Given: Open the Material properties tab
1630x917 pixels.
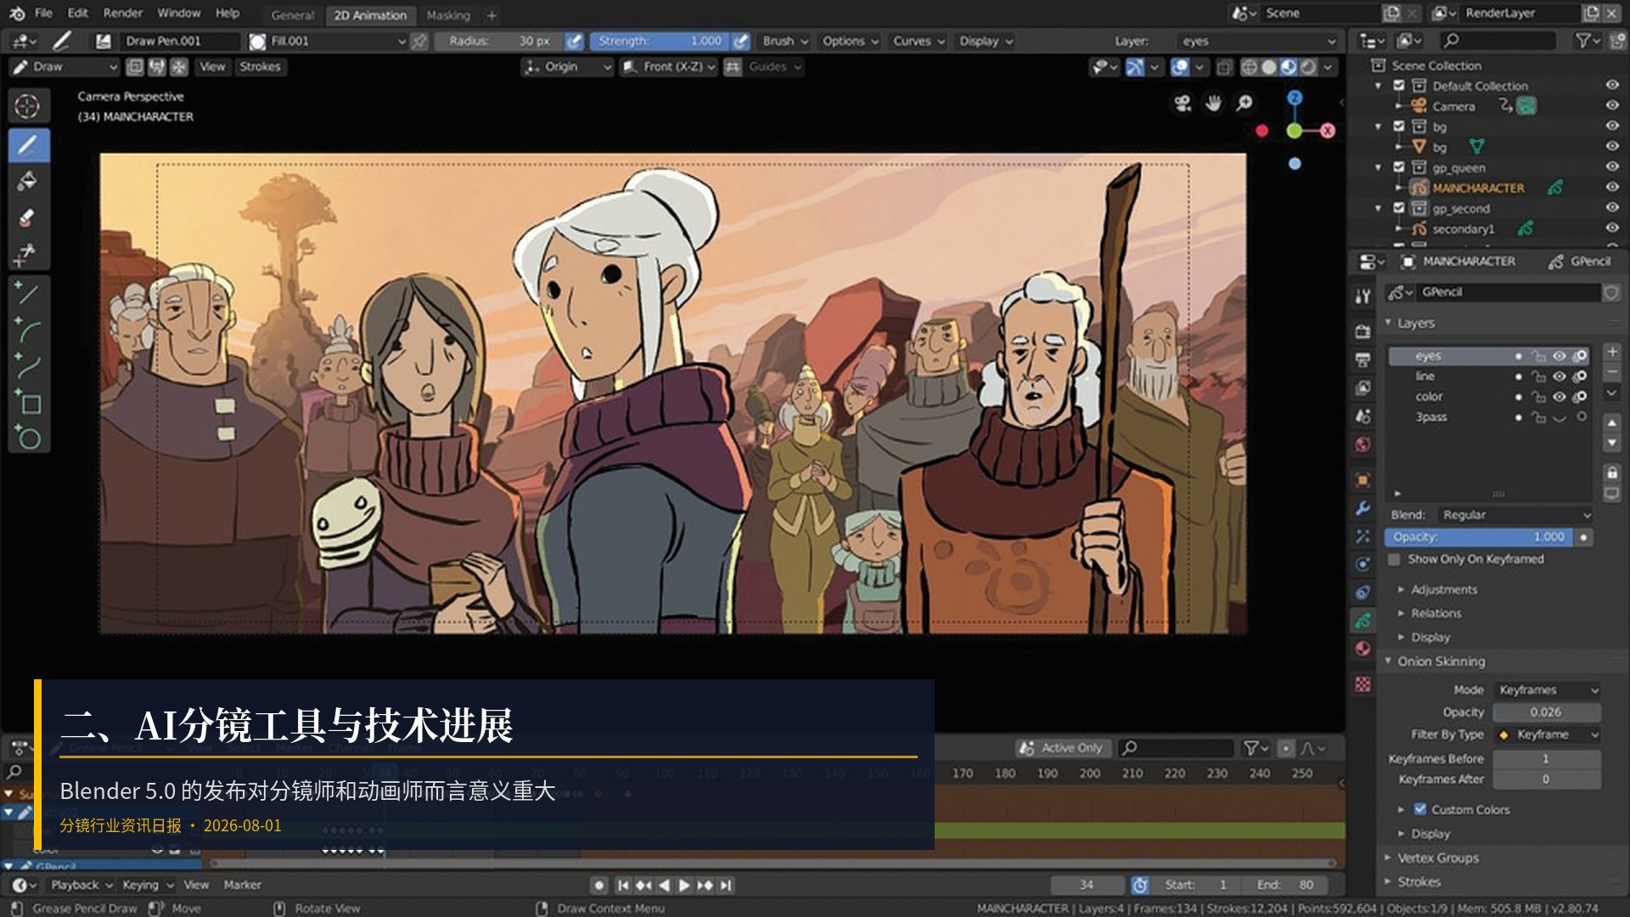Looking at the screenshot, I should [x=1363, y=649].
